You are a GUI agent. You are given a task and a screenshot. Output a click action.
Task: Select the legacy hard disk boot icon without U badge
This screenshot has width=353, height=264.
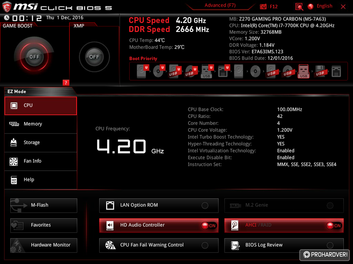click(239, 71)
